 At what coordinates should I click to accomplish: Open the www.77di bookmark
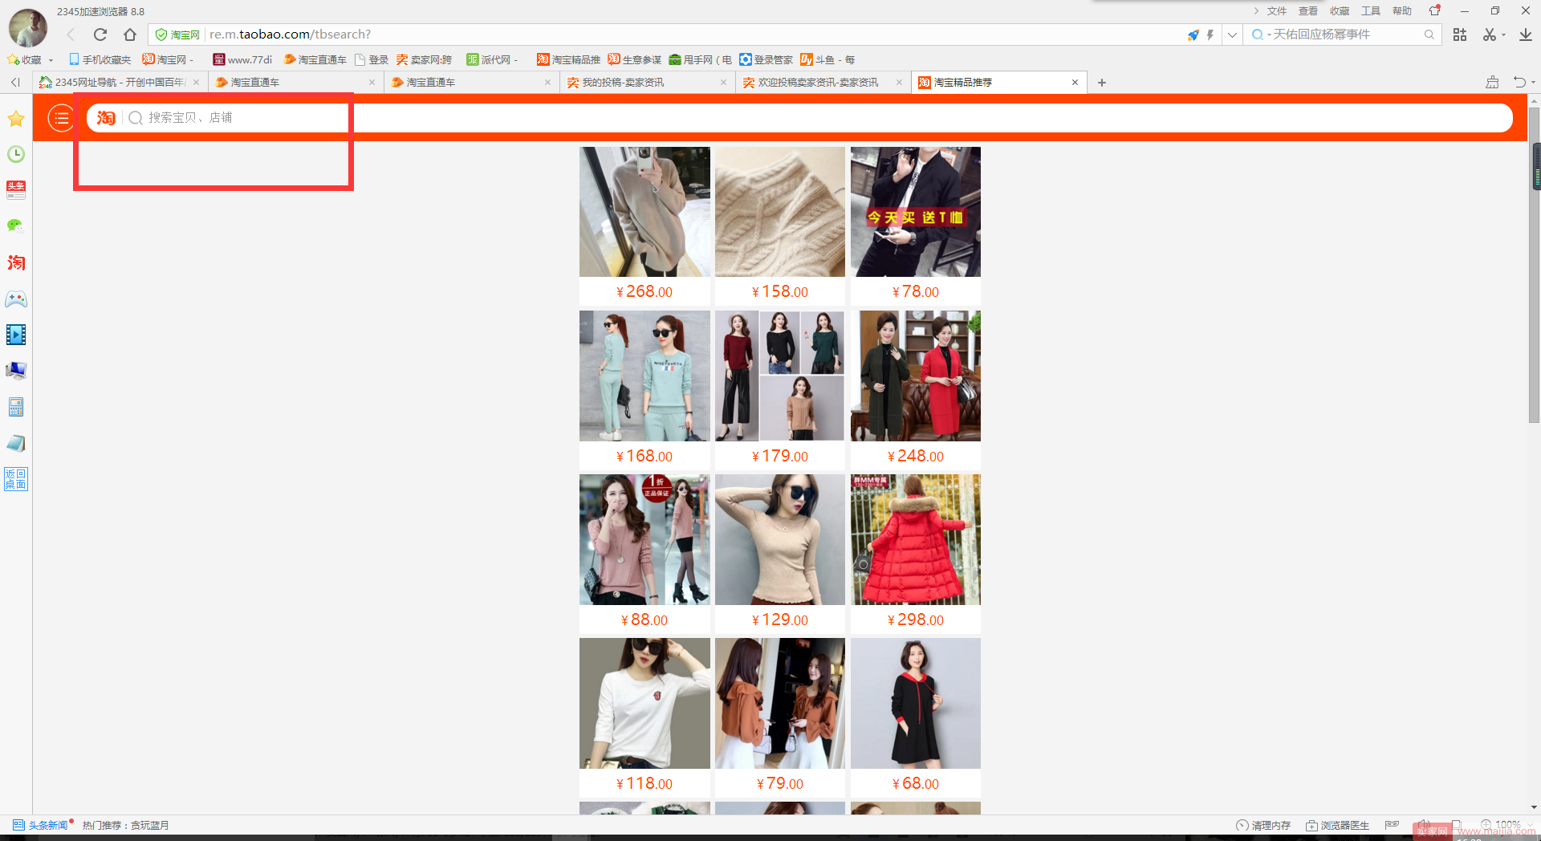point(242,60)
